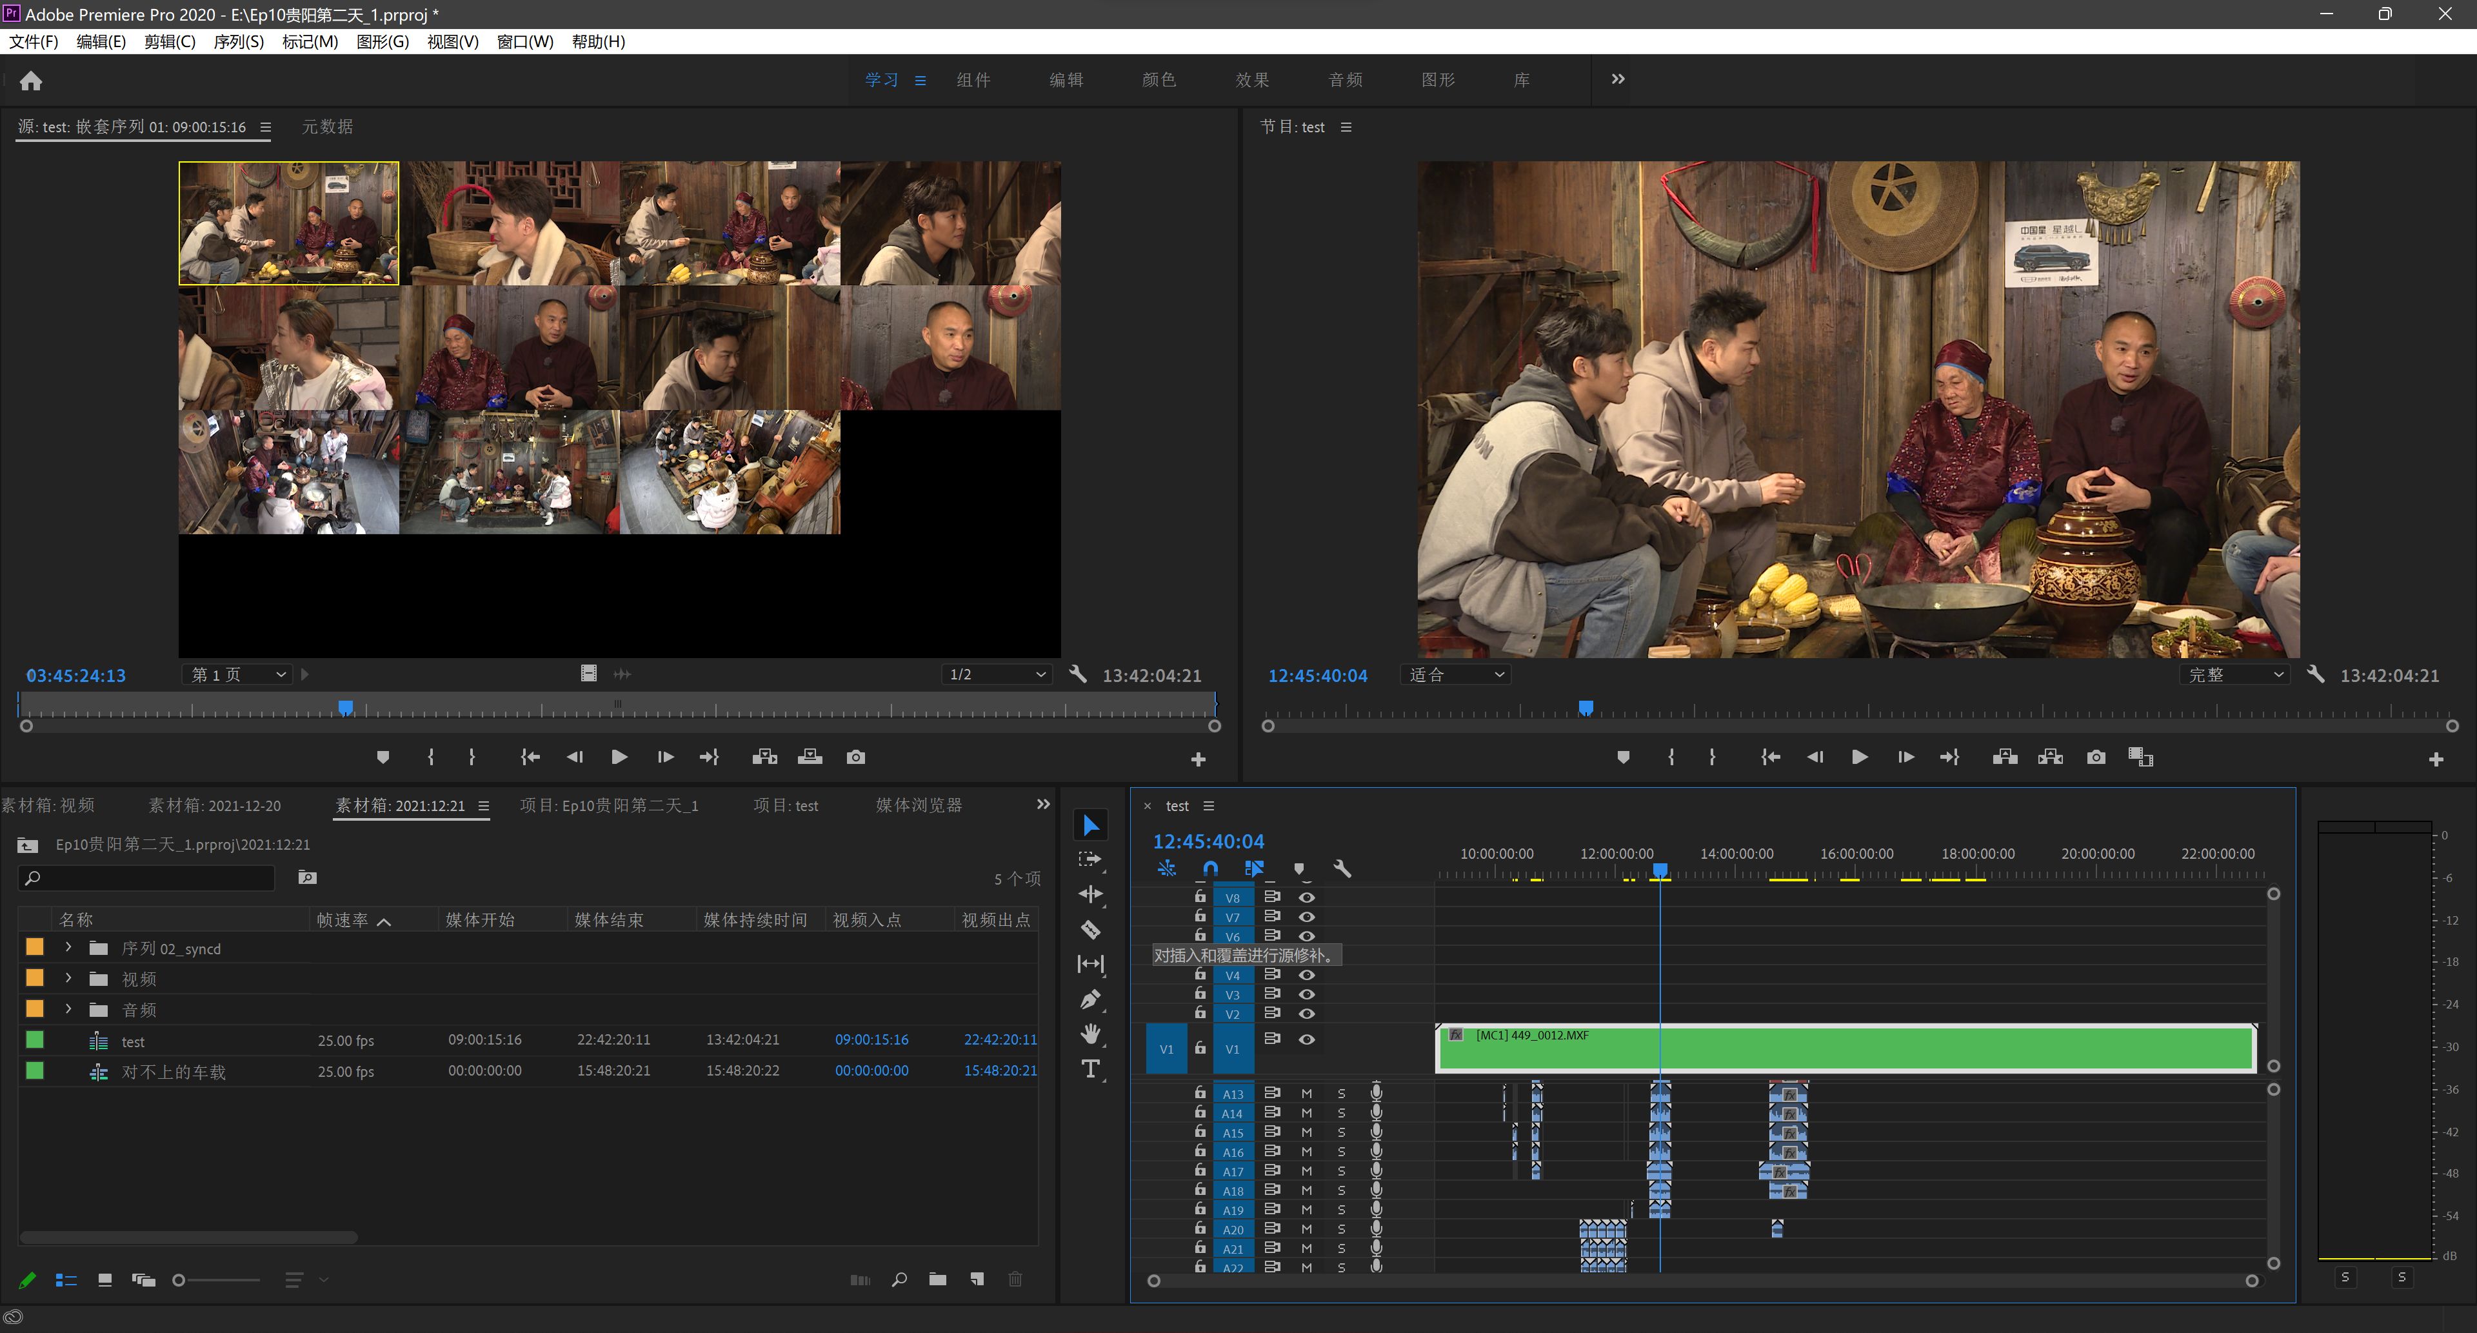Show more workspaces overflow arrows
Image resolution: width=2477 pixels, height=1333 pixels.
1617,79
